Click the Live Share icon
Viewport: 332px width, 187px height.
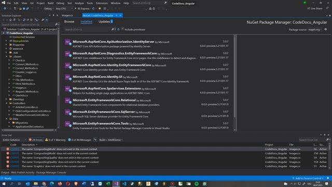pos(309,8)
